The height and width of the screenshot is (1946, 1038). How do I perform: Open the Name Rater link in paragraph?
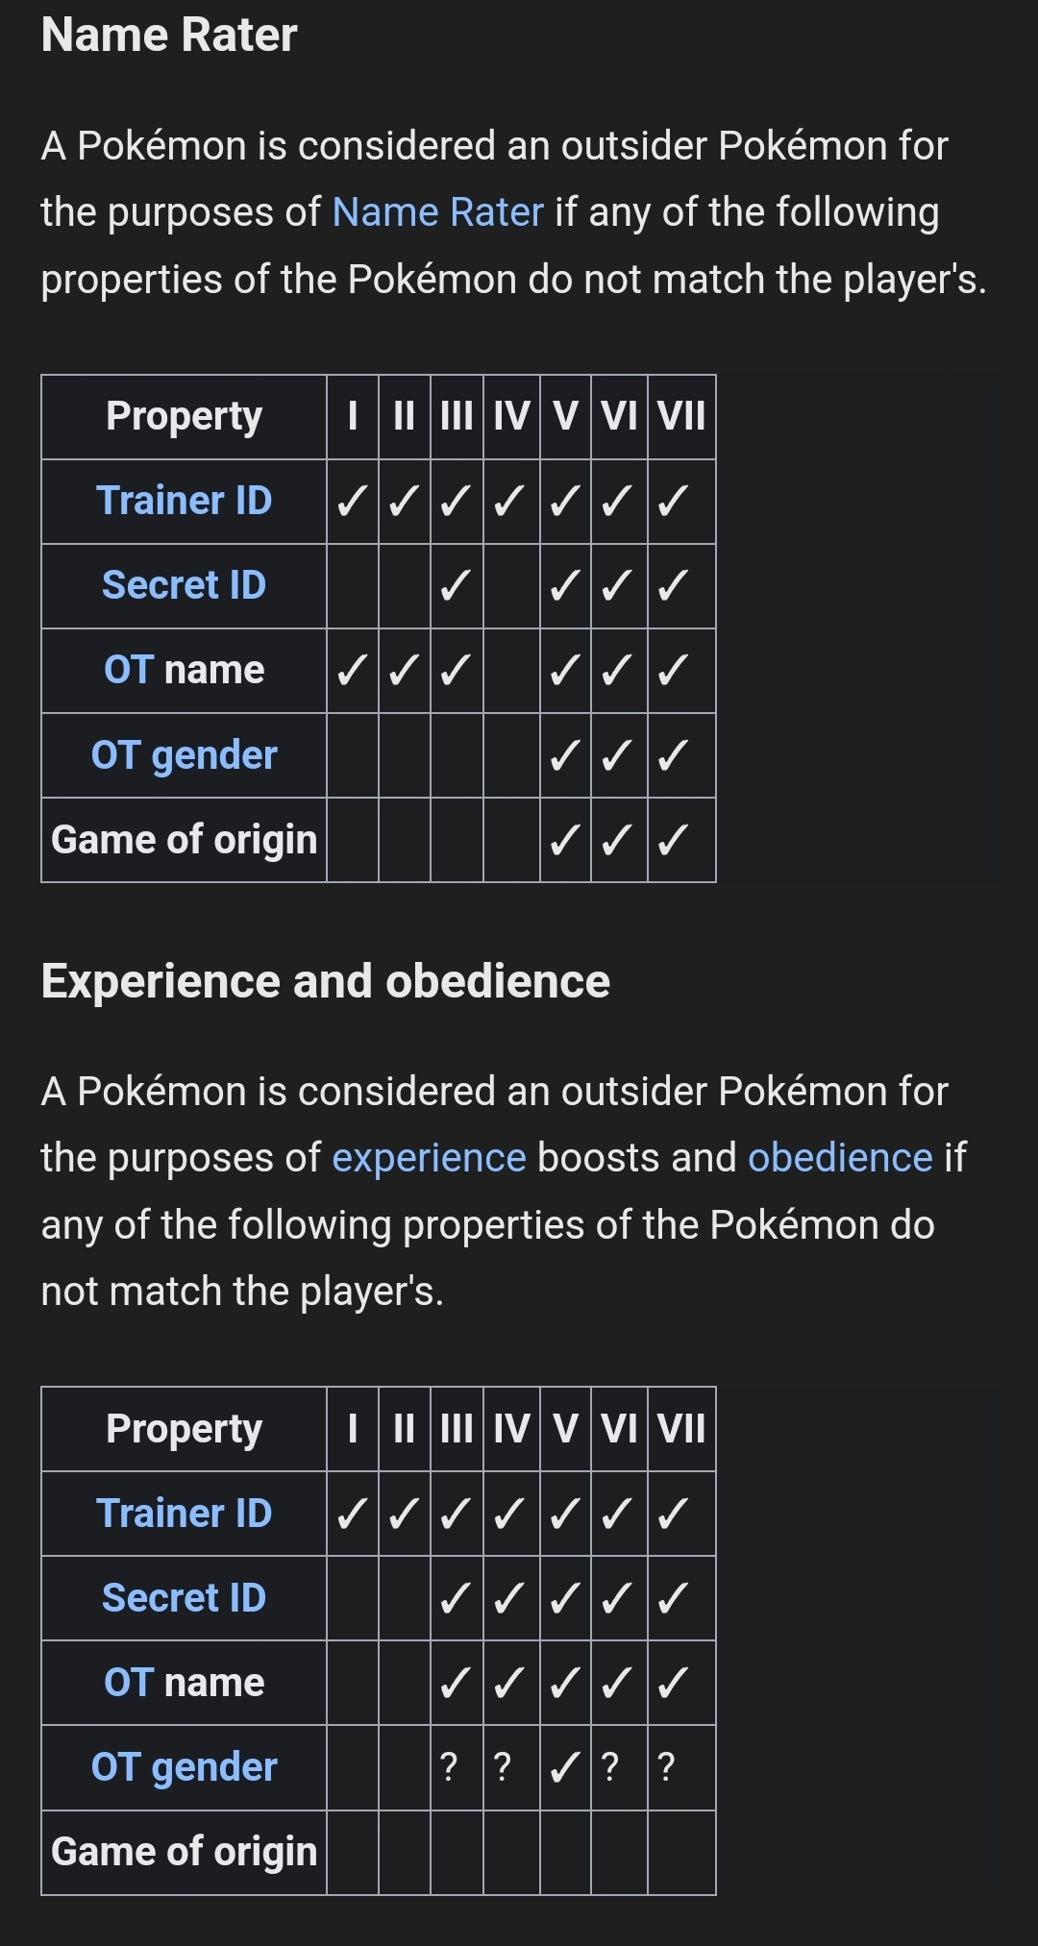coord(437,212)
